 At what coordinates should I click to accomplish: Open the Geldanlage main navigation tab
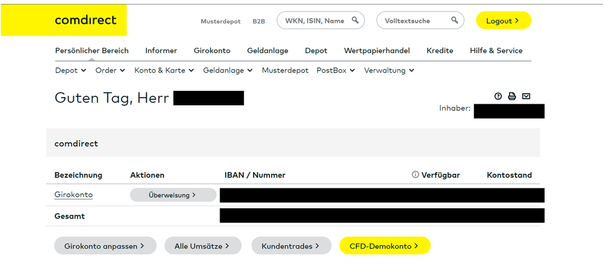tap(268, 50)
